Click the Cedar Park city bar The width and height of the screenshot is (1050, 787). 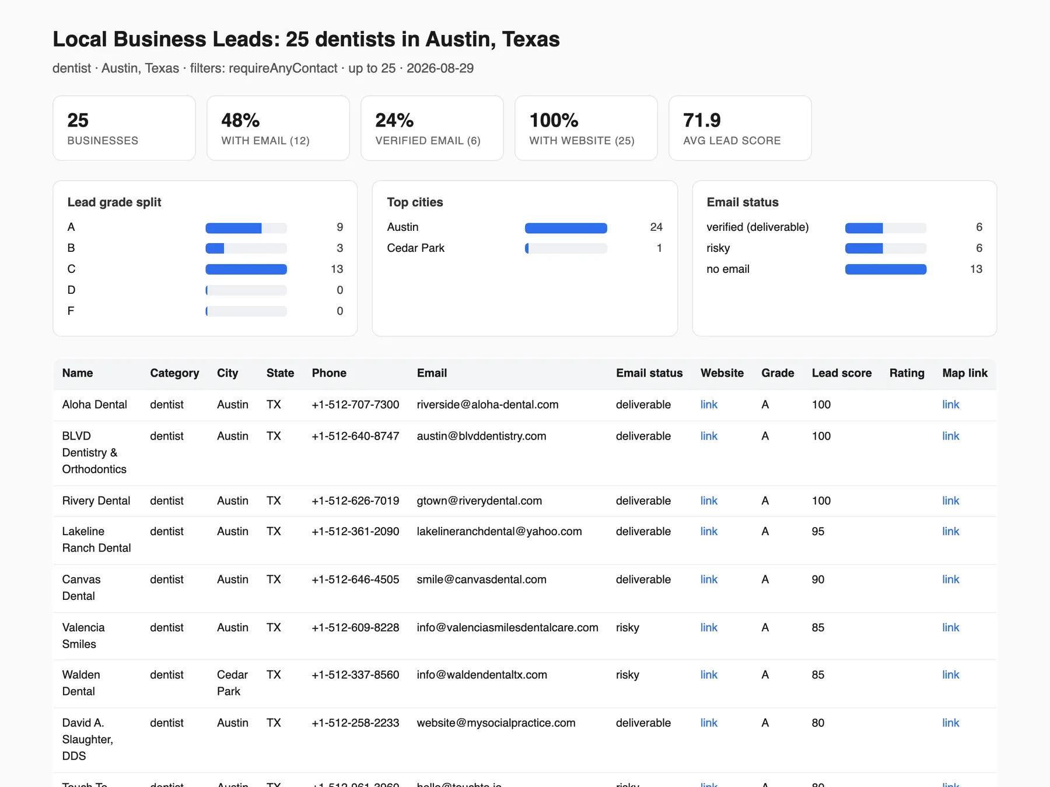(566, 248)
